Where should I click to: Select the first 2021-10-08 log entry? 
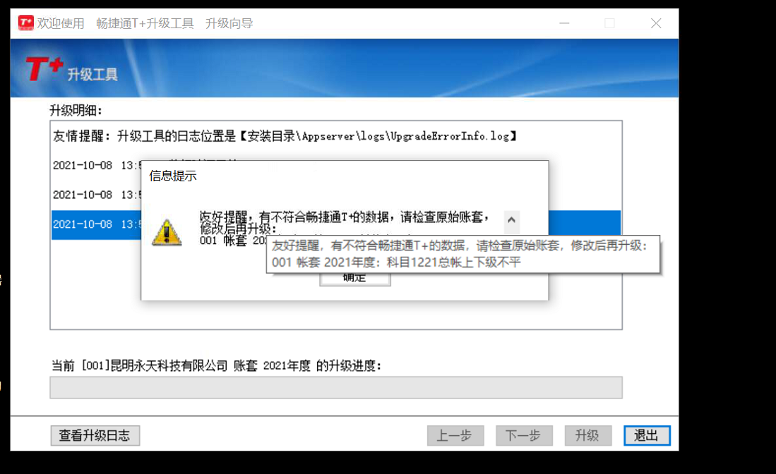click(96, 166)
